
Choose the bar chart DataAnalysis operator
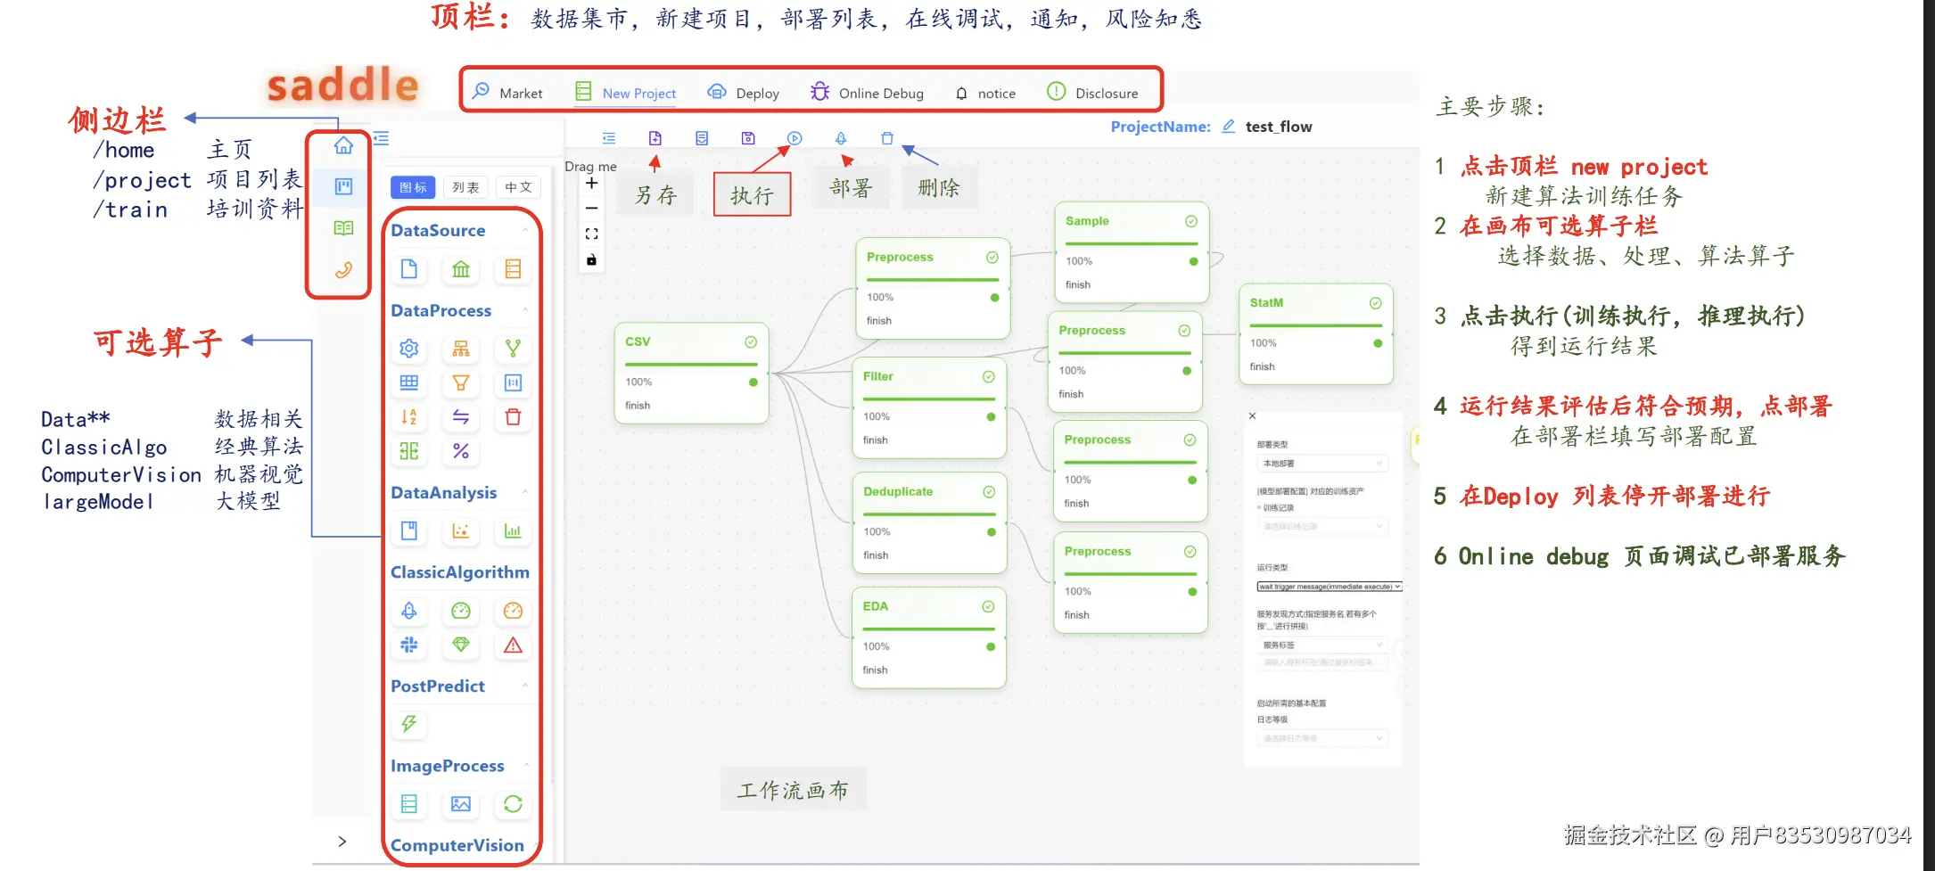[x=513, y=531]
